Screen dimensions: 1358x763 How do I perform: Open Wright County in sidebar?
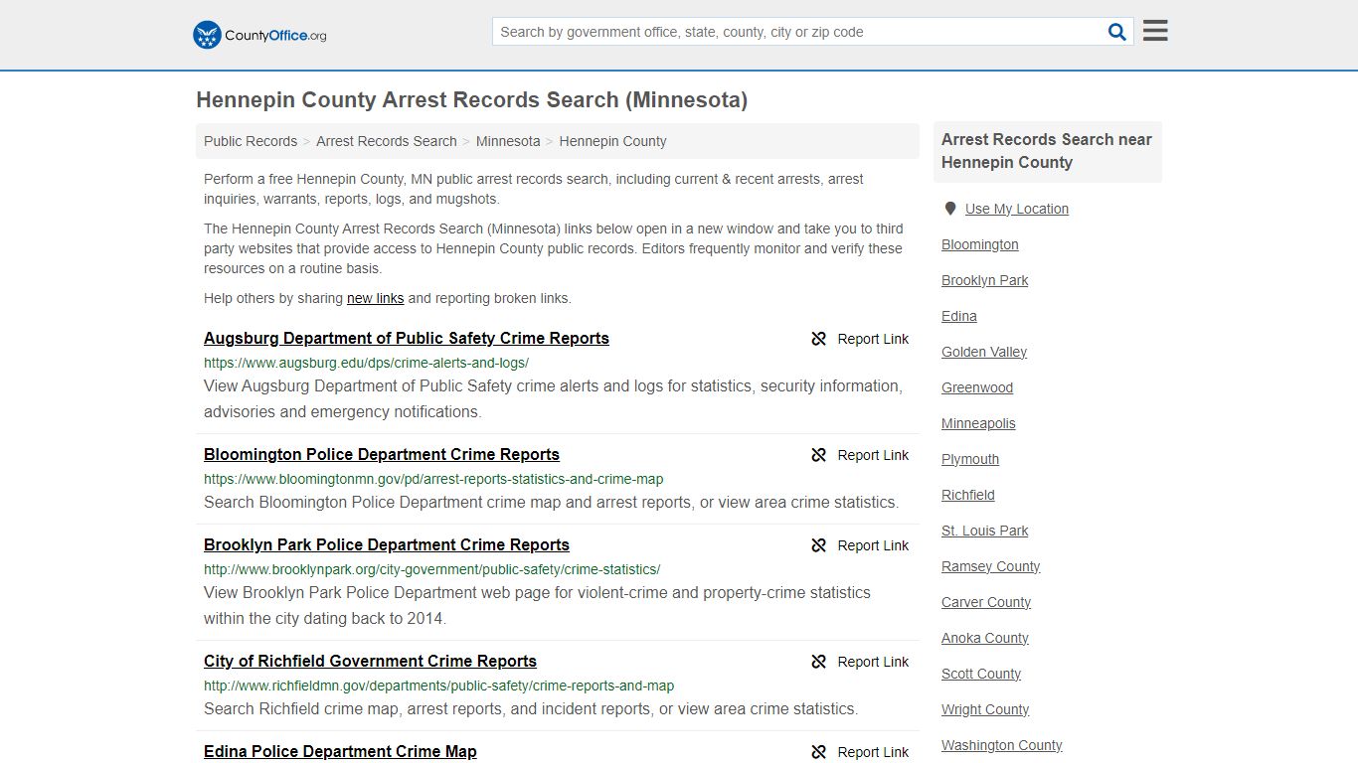point(985,709)
